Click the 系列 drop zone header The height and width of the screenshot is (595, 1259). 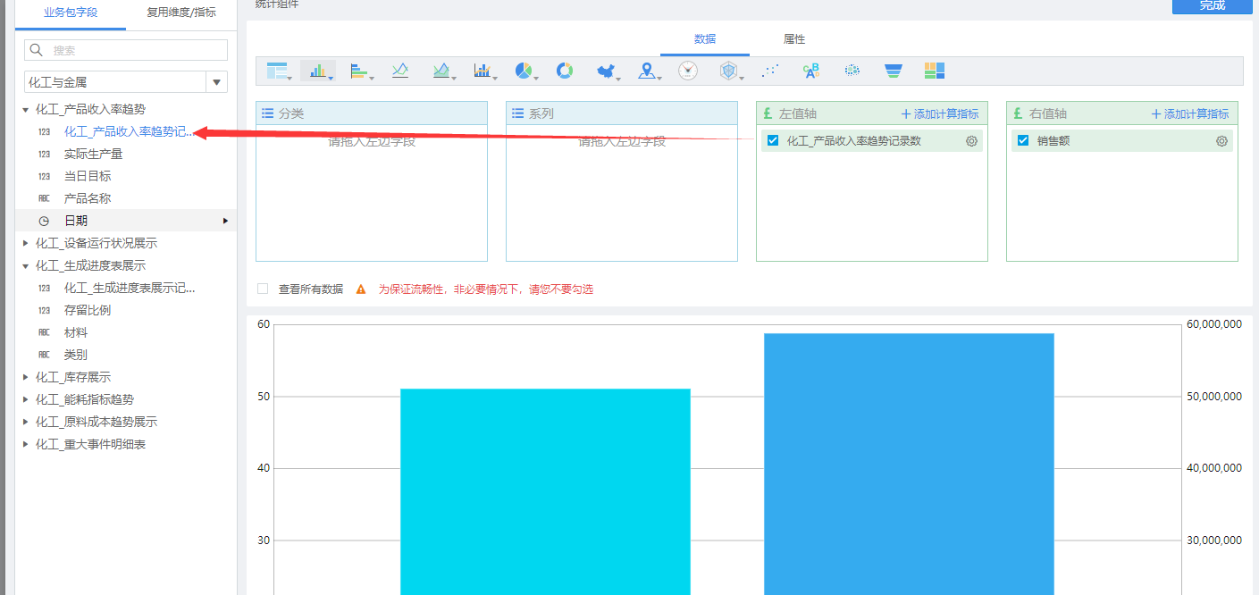tap(622, 113)
